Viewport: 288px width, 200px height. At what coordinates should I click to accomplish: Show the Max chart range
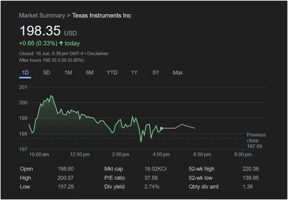point(178,73)
